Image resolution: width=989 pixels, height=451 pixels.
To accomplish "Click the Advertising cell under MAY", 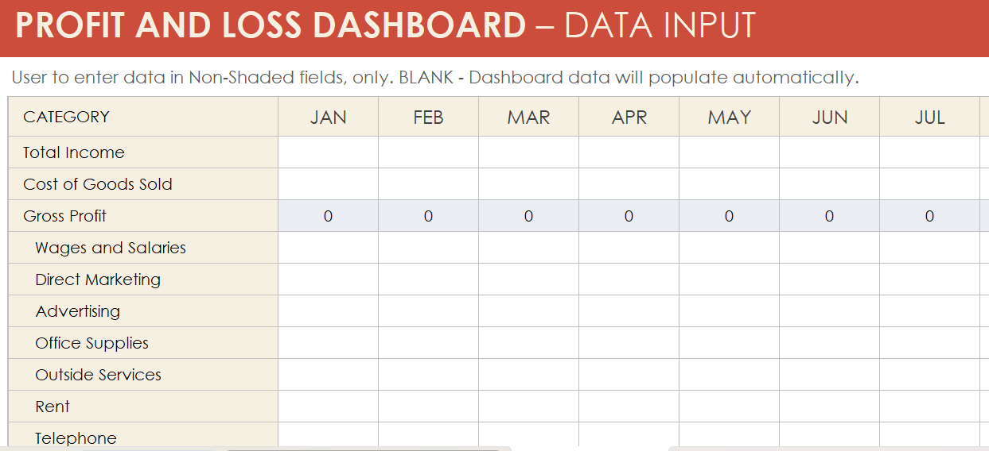I will 729,311.
